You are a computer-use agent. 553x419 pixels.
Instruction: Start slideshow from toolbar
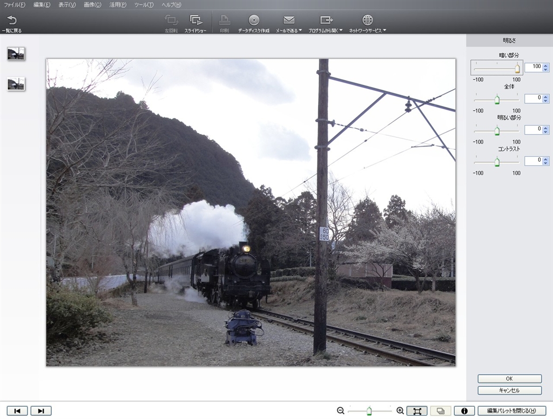coord(195,20)
